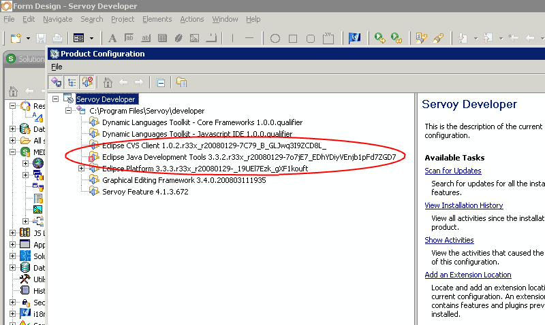Select the horizontal line tool
Screen dimensions: 545x325
249,38
